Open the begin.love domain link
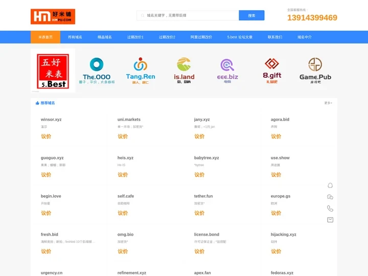368x276 pixels. click(x=51, y=196)
